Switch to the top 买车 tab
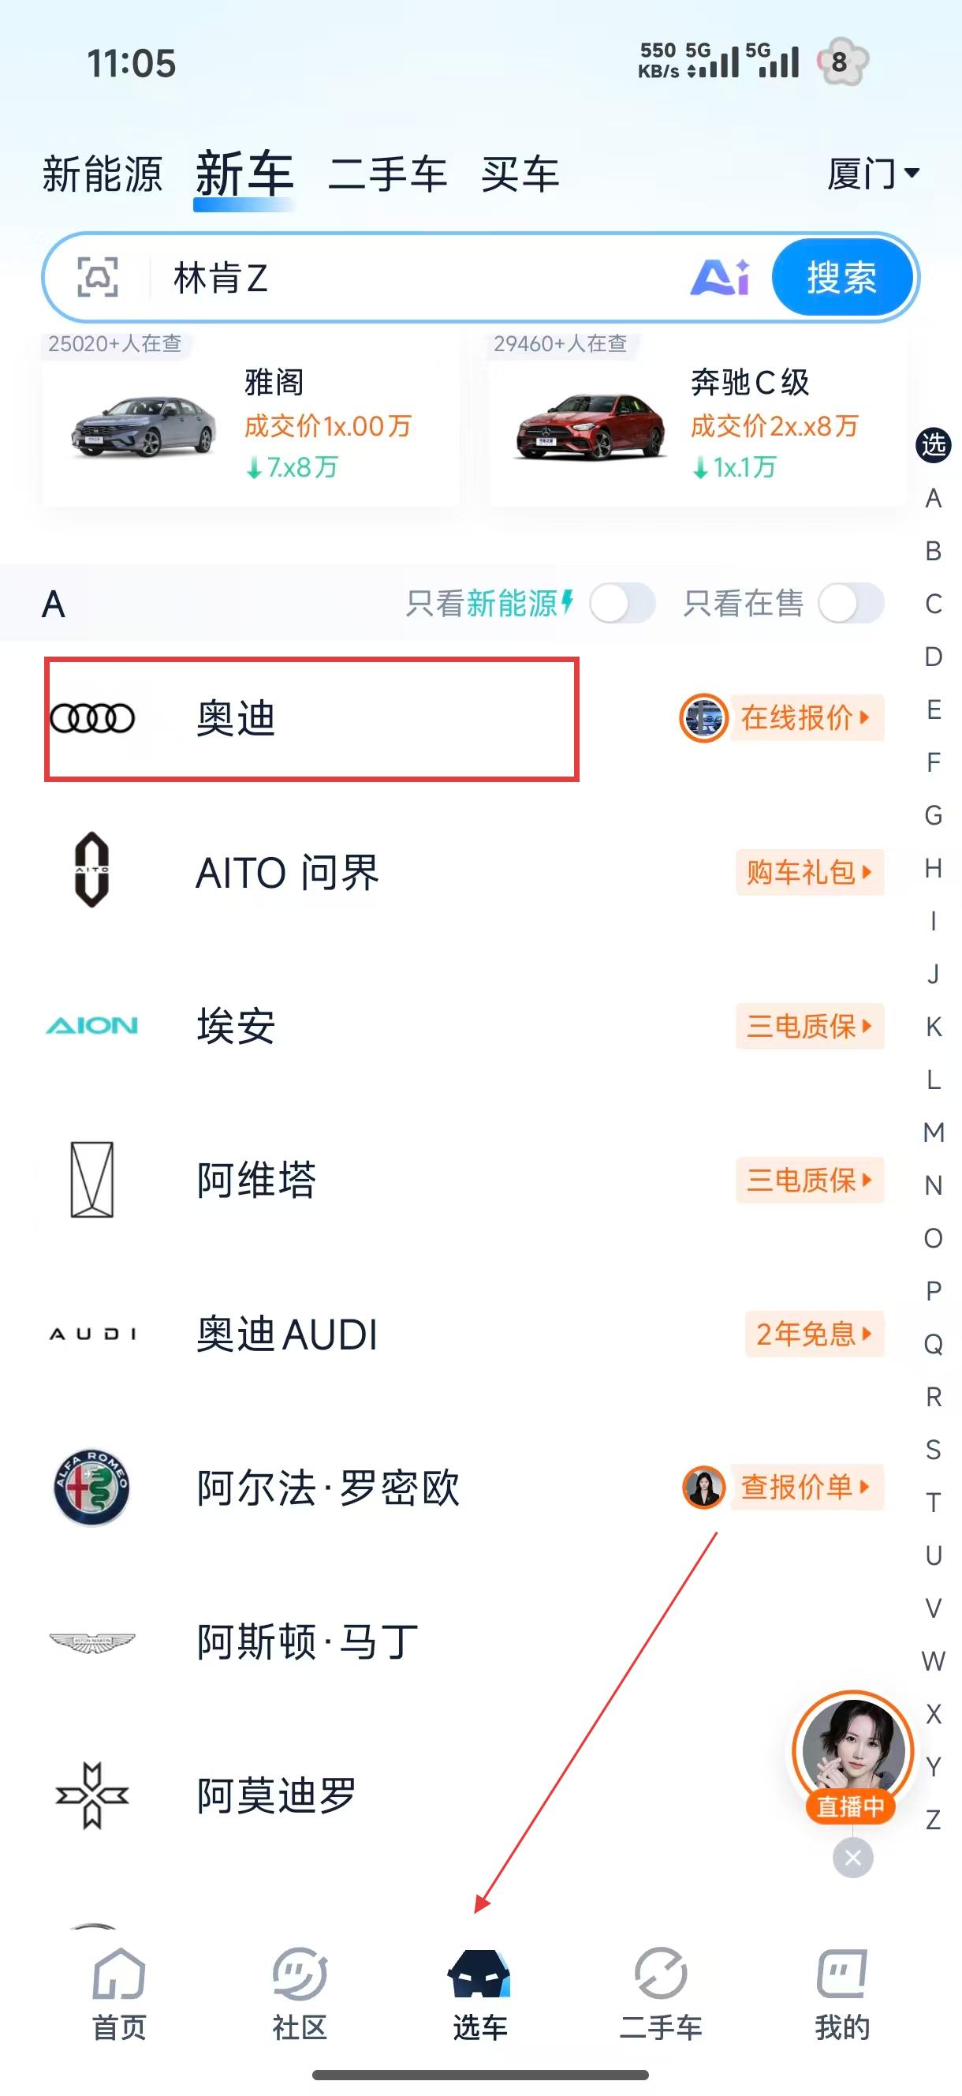962x2096 pixels. pyautogui.click(x=520, y=174)
